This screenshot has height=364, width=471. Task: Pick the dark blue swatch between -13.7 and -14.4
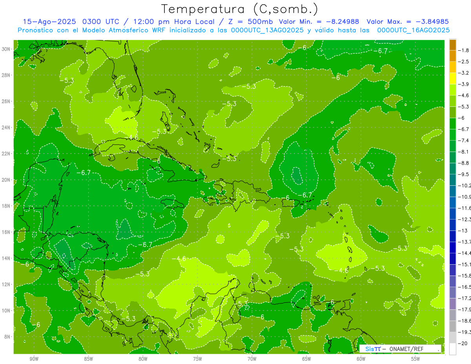[x=453, y=247]
